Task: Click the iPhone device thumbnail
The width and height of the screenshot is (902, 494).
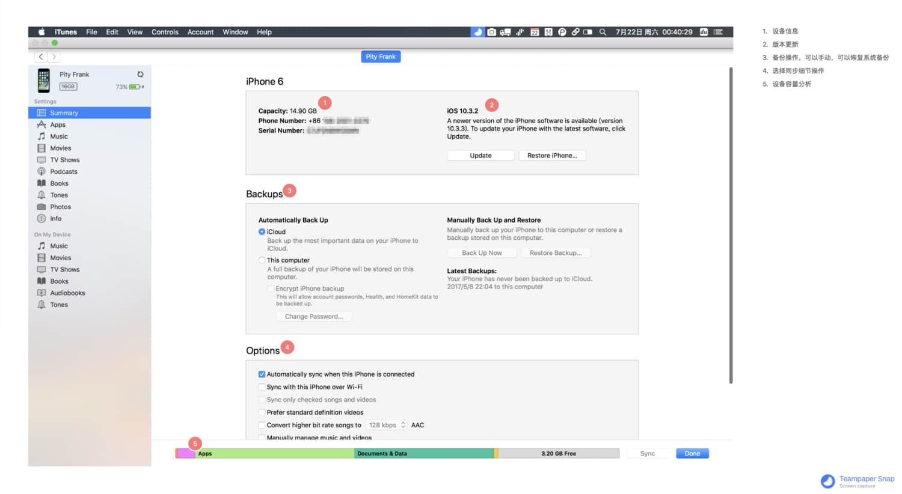Action: pyautogui.click(x=44, y=80)
